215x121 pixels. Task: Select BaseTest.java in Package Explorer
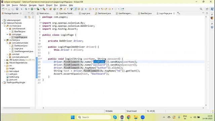click(x=20, y=32)
